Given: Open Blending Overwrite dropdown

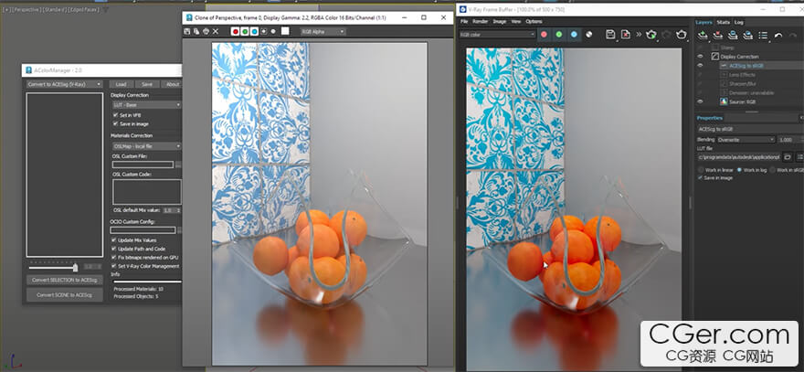Looking at the screenshot, I should pos(746,140).
